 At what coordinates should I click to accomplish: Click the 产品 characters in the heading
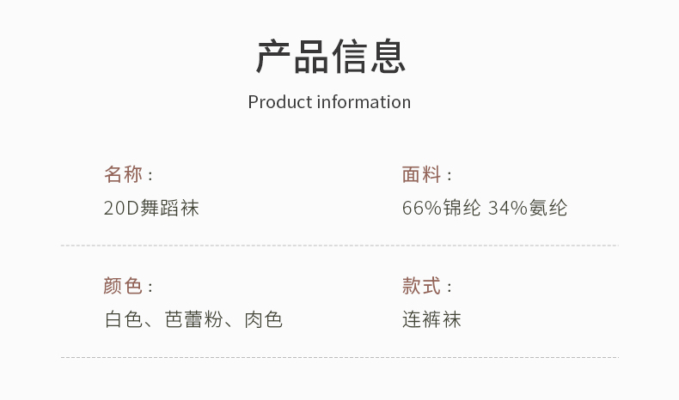pos(292,57)
